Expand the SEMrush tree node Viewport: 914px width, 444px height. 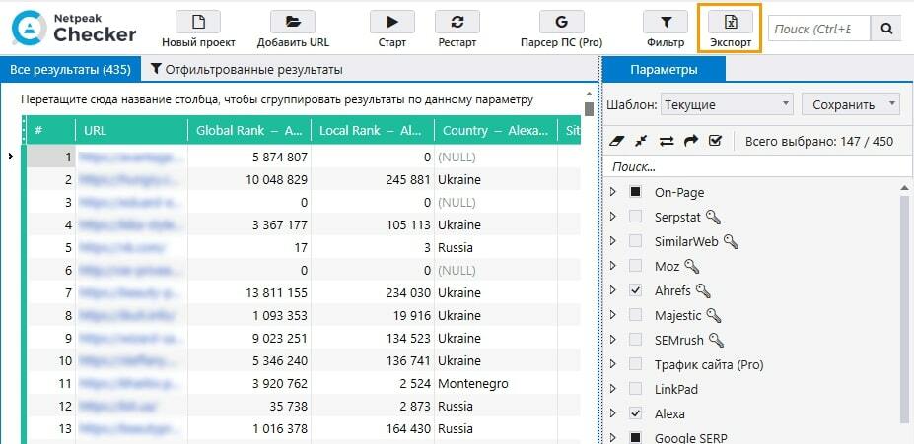tap(612, 340)
